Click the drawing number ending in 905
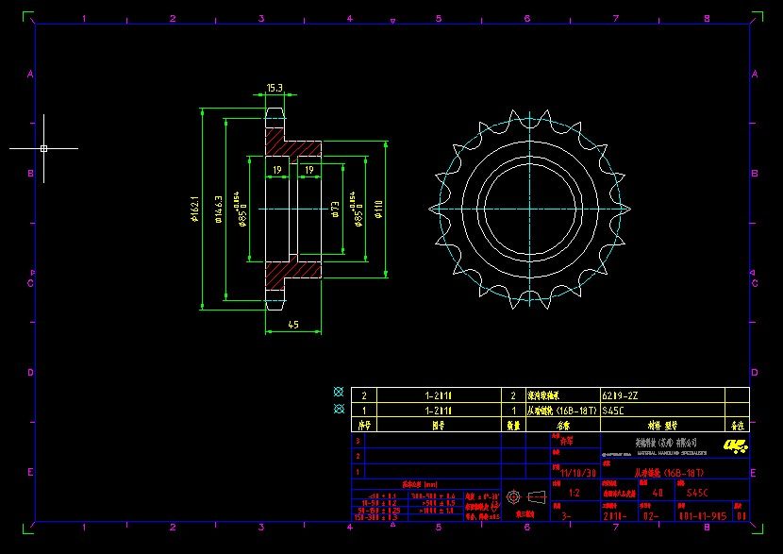 pos(703,516)
